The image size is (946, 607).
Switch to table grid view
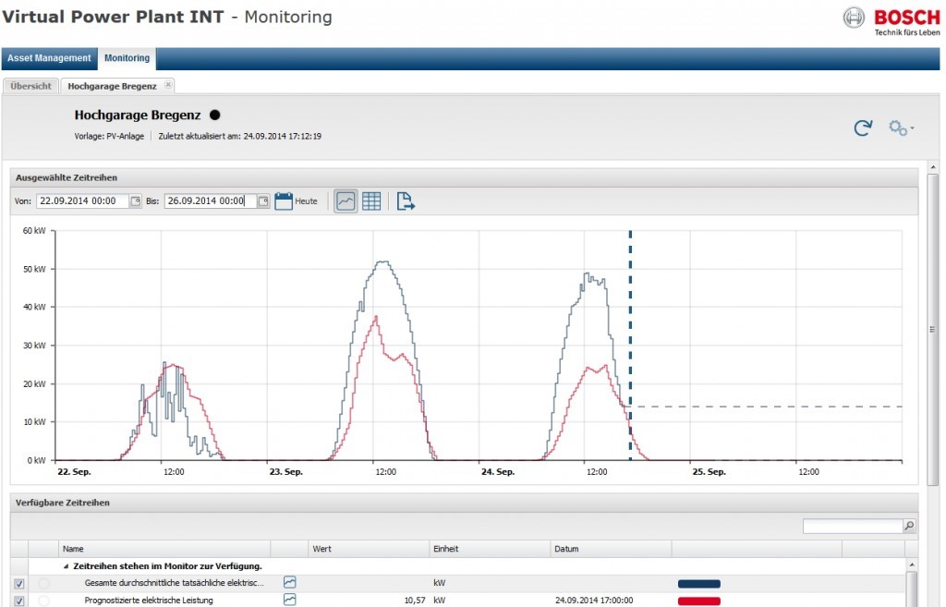point(371,201)
